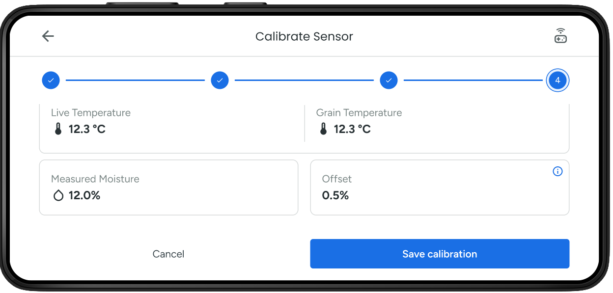Click the progress line between steps three and four
The height and width of the screenshot is (293, 613).
click(473, 80)
